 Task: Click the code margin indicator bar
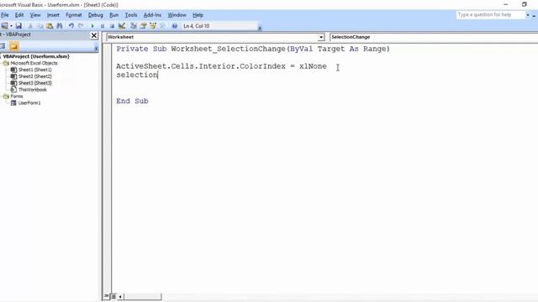pos(107,168)
